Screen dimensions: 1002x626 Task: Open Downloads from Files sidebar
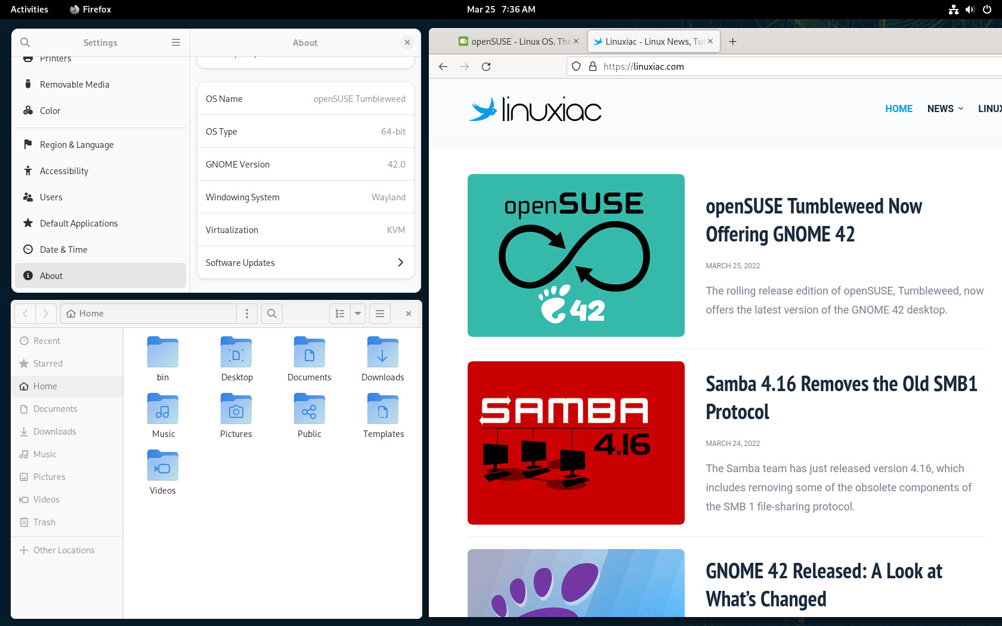tap(67, 432)
